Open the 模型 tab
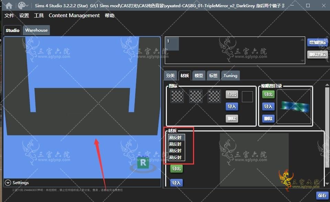This screenshot has width=330, height=202. 199,76
